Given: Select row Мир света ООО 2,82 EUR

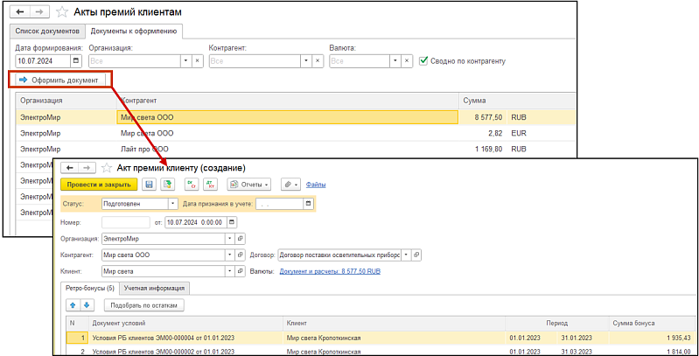Looking at the screenshot, I should (x=295, y=133).
